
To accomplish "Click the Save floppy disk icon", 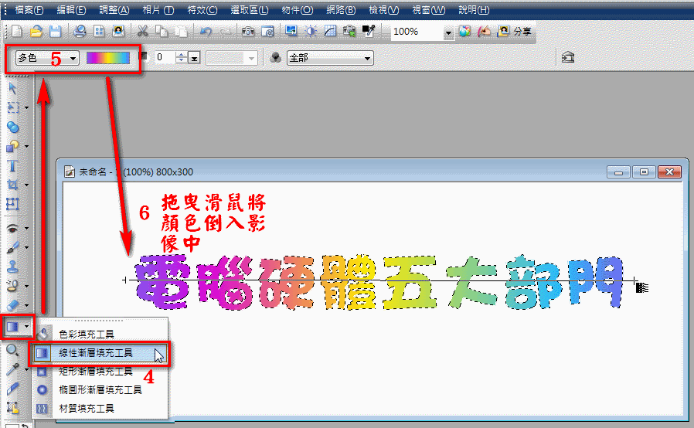I will point(55,32).
